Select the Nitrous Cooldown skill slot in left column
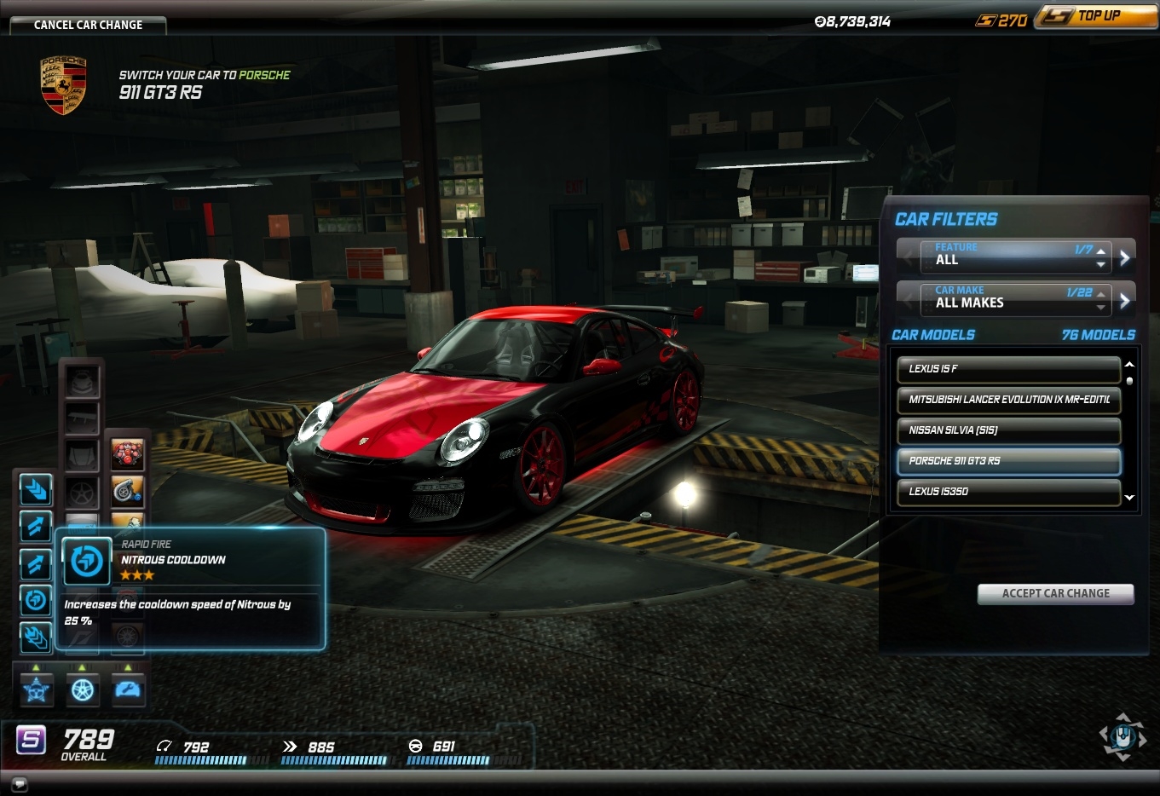This screenshot has width=1160, height=796. [x=36, y=601]
